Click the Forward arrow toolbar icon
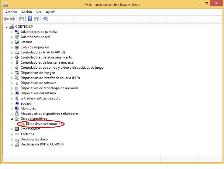This screenshot has height=169, width=224. 13,19
